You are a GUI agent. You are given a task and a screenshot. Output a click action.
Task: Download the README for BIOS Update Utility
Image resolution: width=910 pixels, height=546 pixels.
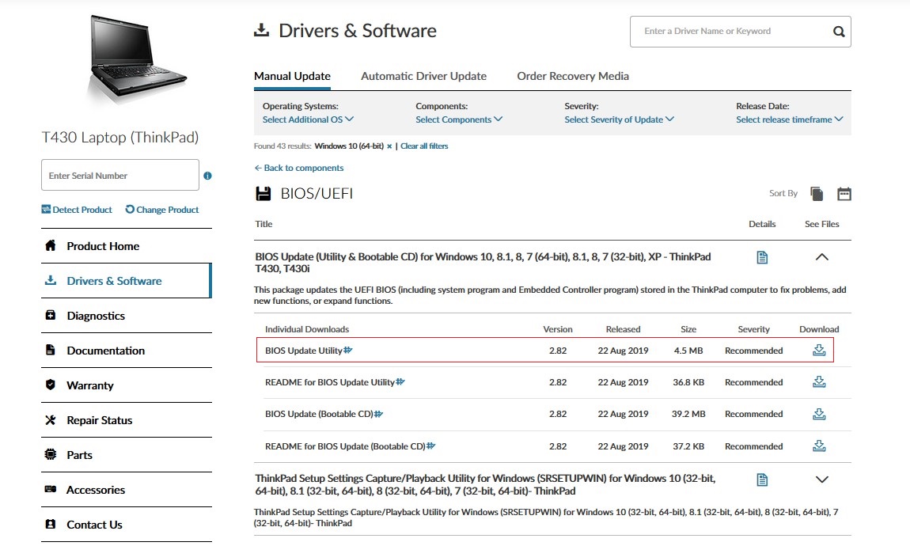(x=819, y=382)
